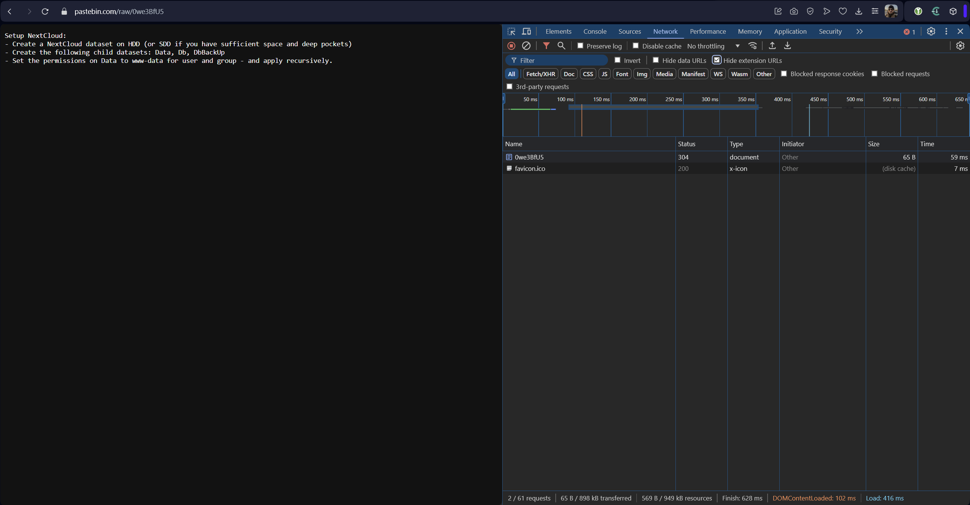970x505 pixels.
Task: Open network conditions wifi icon
Action: 752,46
